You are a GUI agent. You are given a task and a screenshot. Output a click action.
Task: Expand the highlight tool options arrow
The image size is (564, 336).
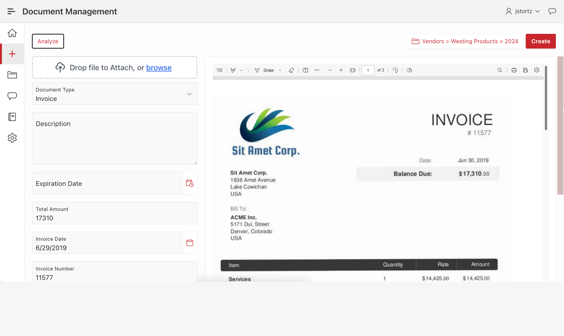[x=241, y=71]
